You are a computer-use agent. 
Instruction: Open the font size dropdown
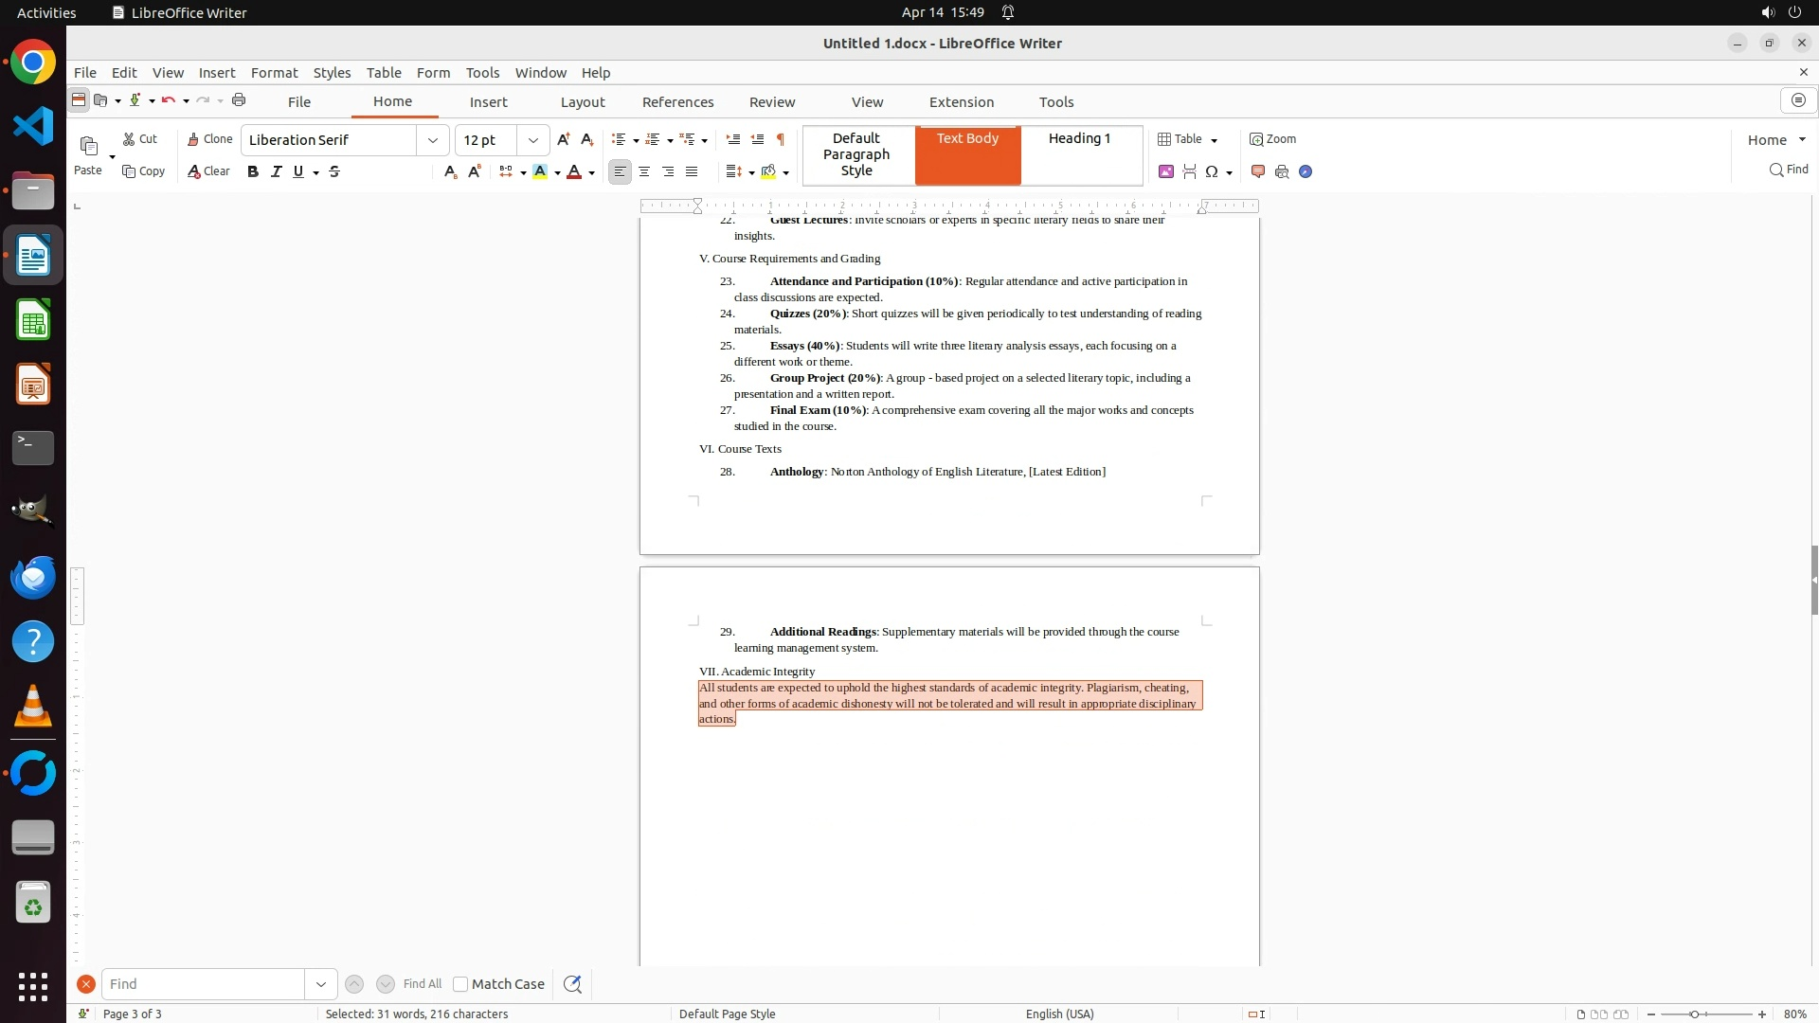click(x=533, y=140)
